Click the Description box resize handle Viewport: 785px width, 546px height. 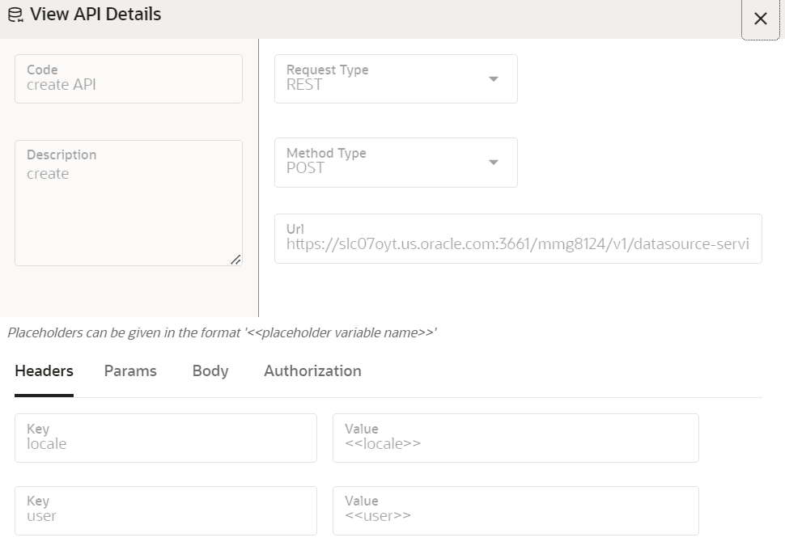tap(237, 260)
